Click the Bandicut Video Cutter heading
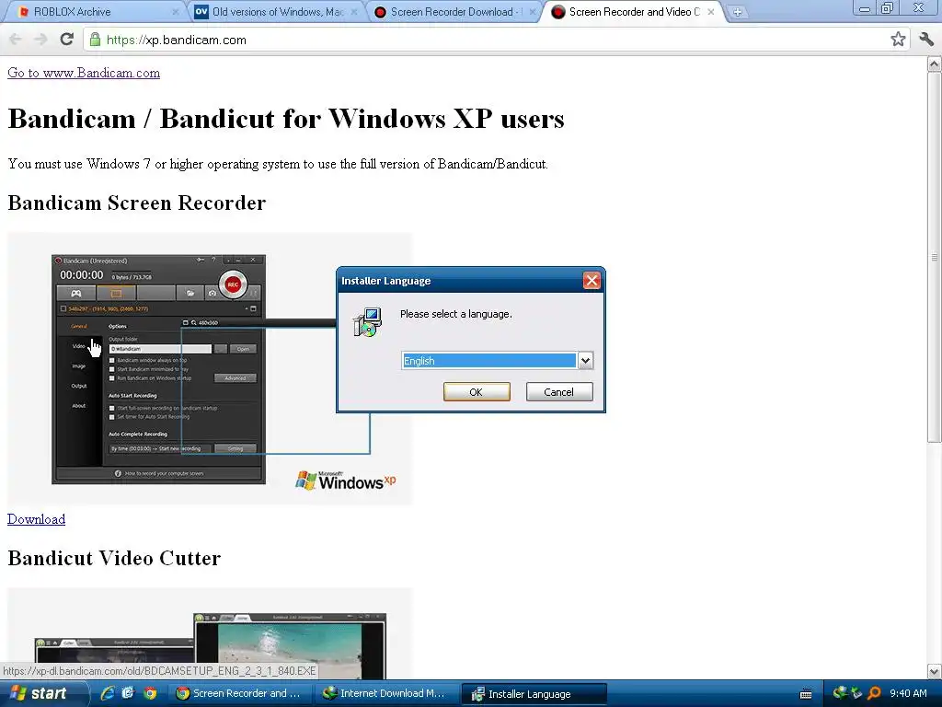942x707 pixels. pyautogui.click(x=114, y=559)
